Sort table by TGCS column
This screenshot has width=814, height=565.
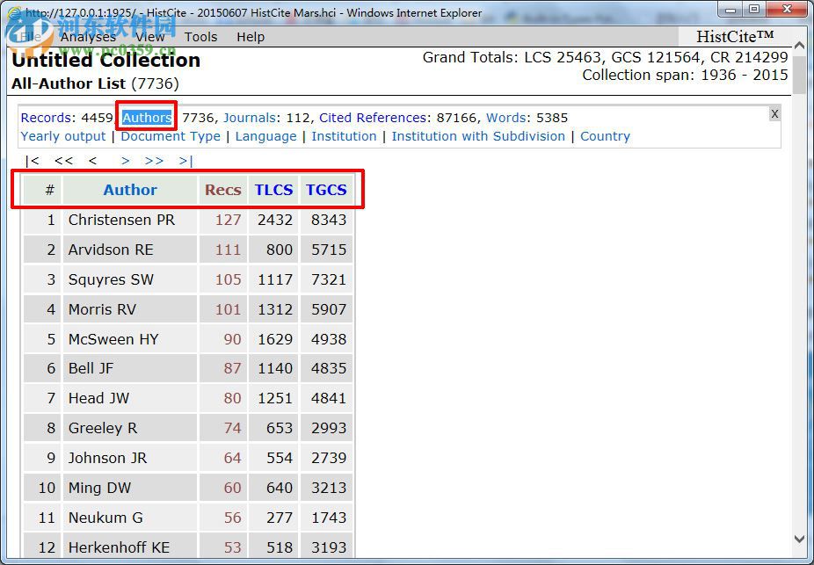click(x=326, y=190)
